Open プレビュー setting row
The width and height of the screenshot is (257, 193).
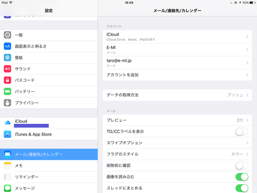tap(177, 120)
